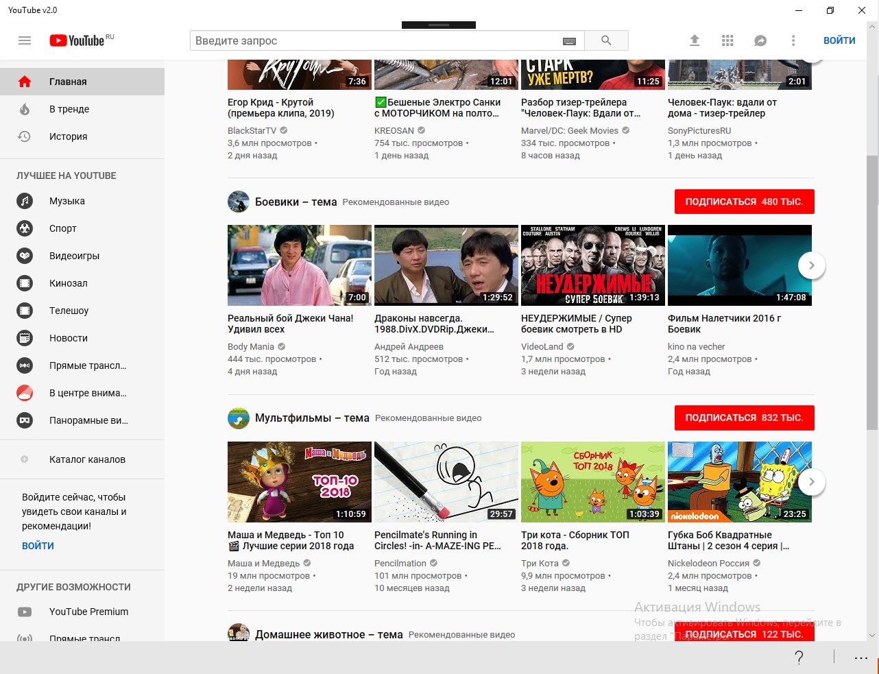Click the upload video icon
The height and width of the screenshot is (674, 879).
pyautogui.click(x=695, y=40)
